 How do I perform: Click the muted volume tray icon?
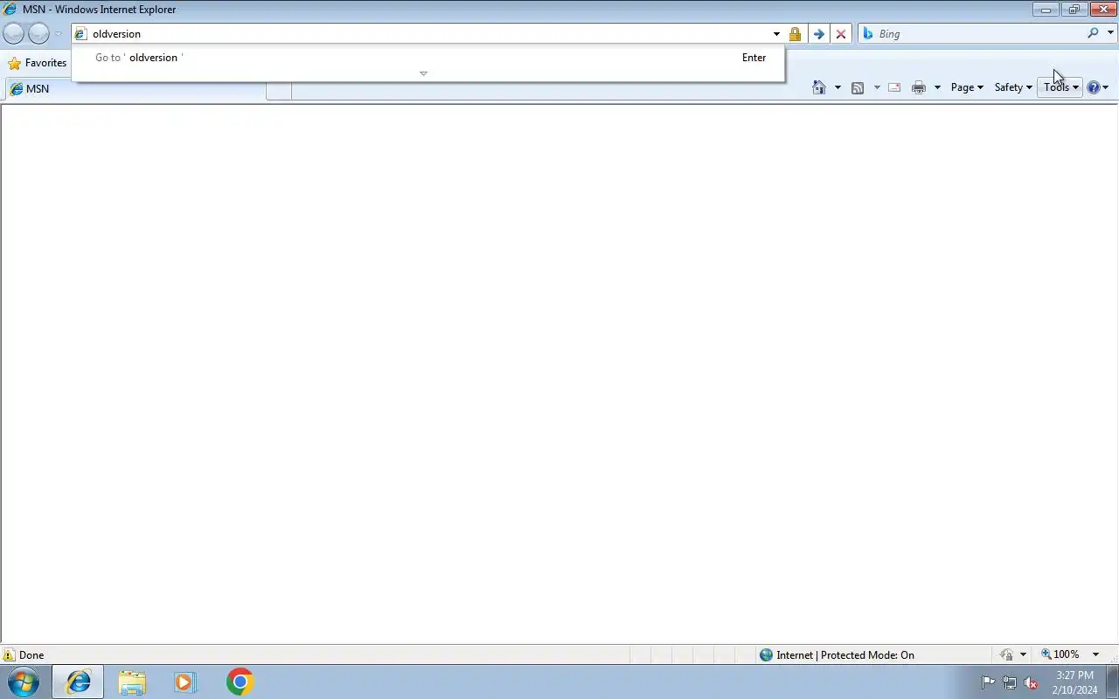click(1032, 682)
